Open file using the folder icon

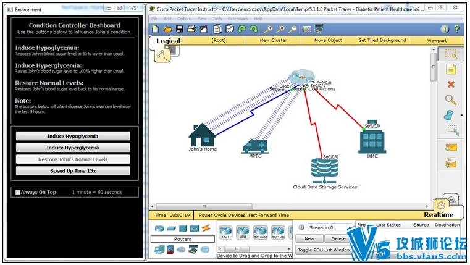click(x=167, y=29)
